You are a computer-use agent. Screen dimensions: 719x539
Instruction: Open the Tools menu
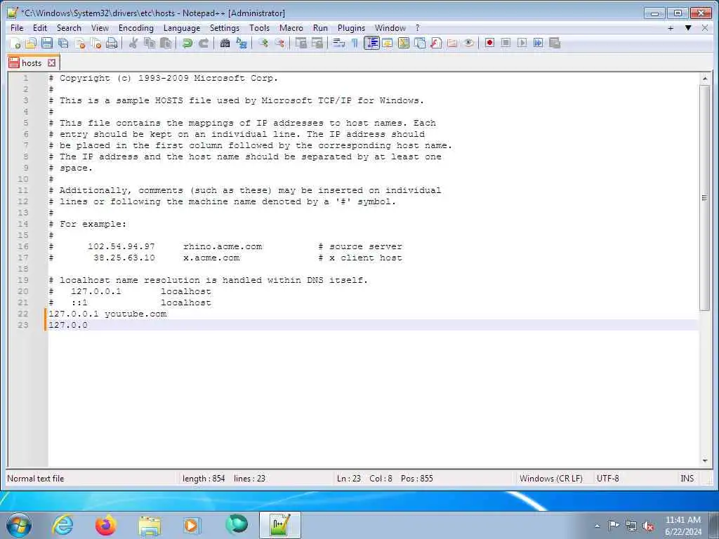point(260,28)
